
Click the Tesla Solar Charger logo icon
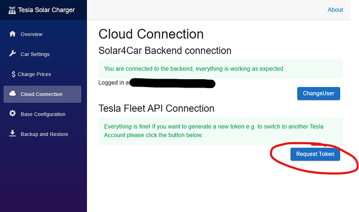coord(12,10)
